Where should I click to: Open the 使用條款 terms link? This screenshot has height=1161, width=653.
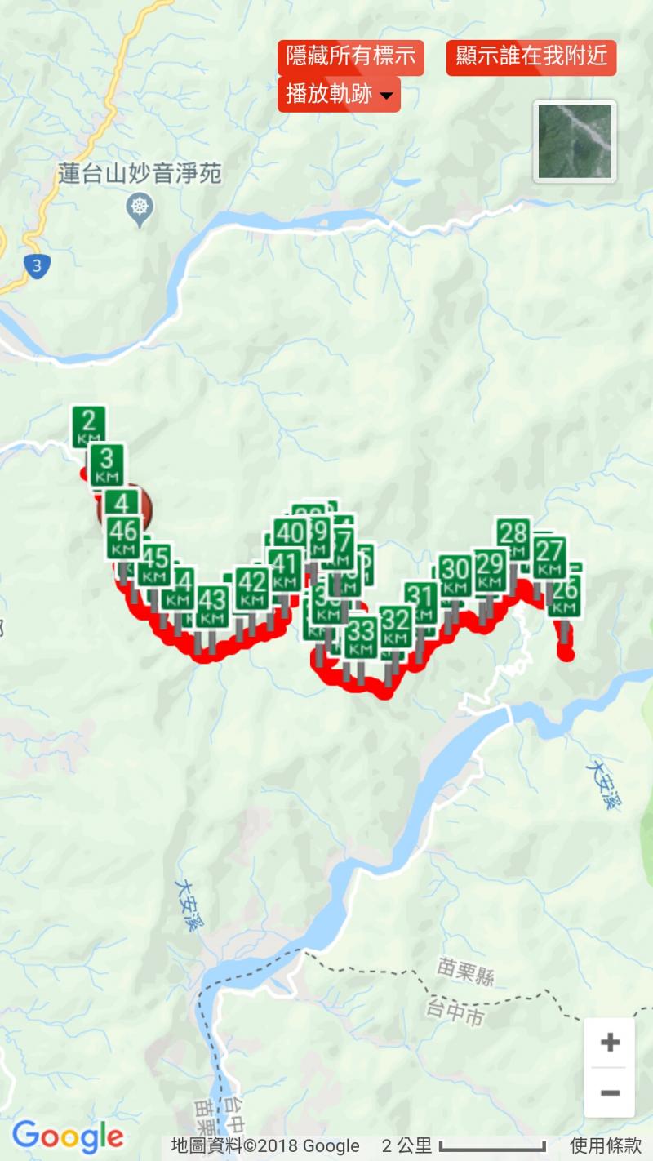[x=605, y=1146]
